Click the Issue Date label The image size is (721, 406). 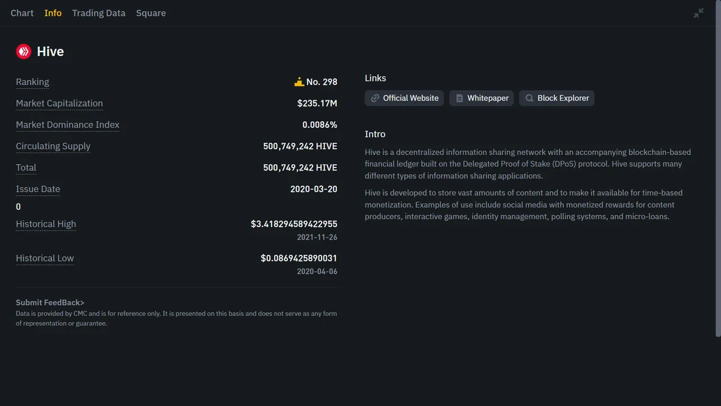tap(38, 189)
